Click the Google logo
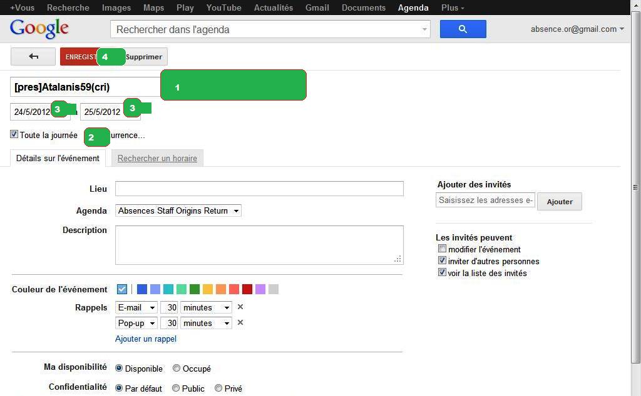Screen dimensions: 641x396 39,29
